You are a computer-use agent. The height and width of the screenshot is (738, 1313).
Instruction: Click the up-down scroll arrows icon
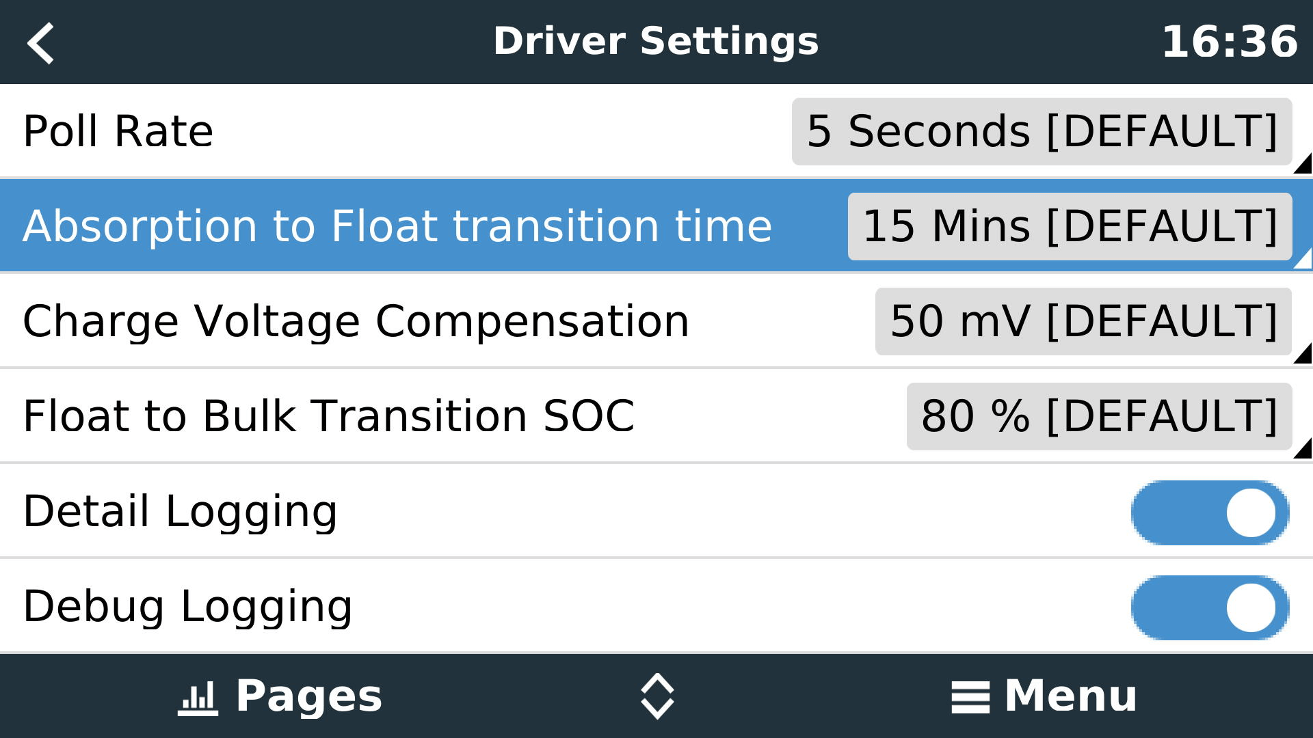tap(656, 696)
